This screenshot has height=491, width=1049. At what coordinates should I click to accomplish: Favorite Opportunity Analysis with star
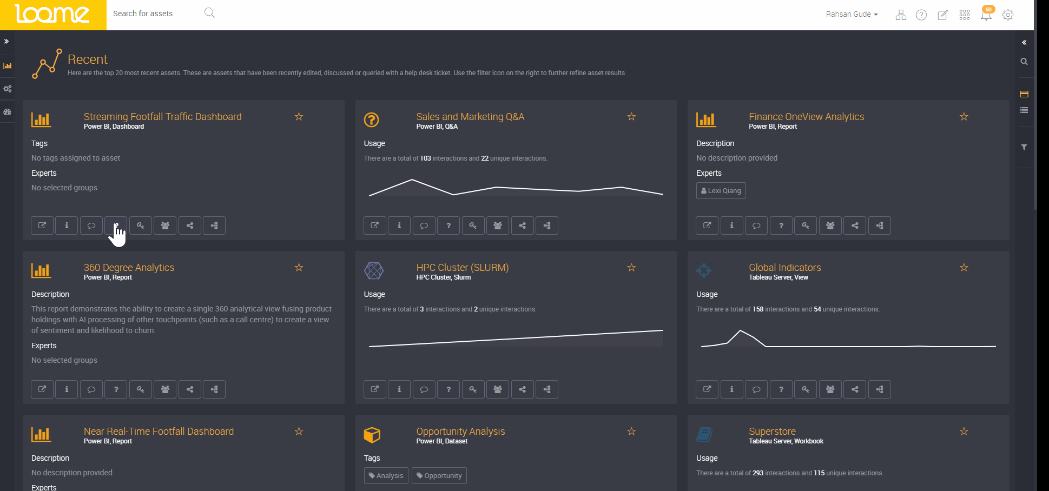[631, 431]
